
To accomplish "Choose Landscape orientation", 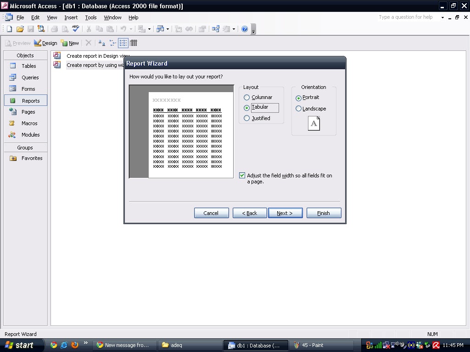I will coord(298,109).
